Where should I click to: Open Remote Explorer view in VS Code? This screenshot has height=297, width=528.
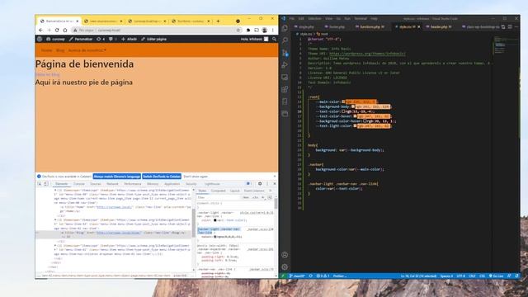pyautogui.click(x=285, y=77)
